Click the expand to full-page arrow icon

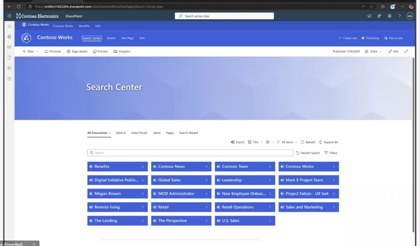coord(406,51)
